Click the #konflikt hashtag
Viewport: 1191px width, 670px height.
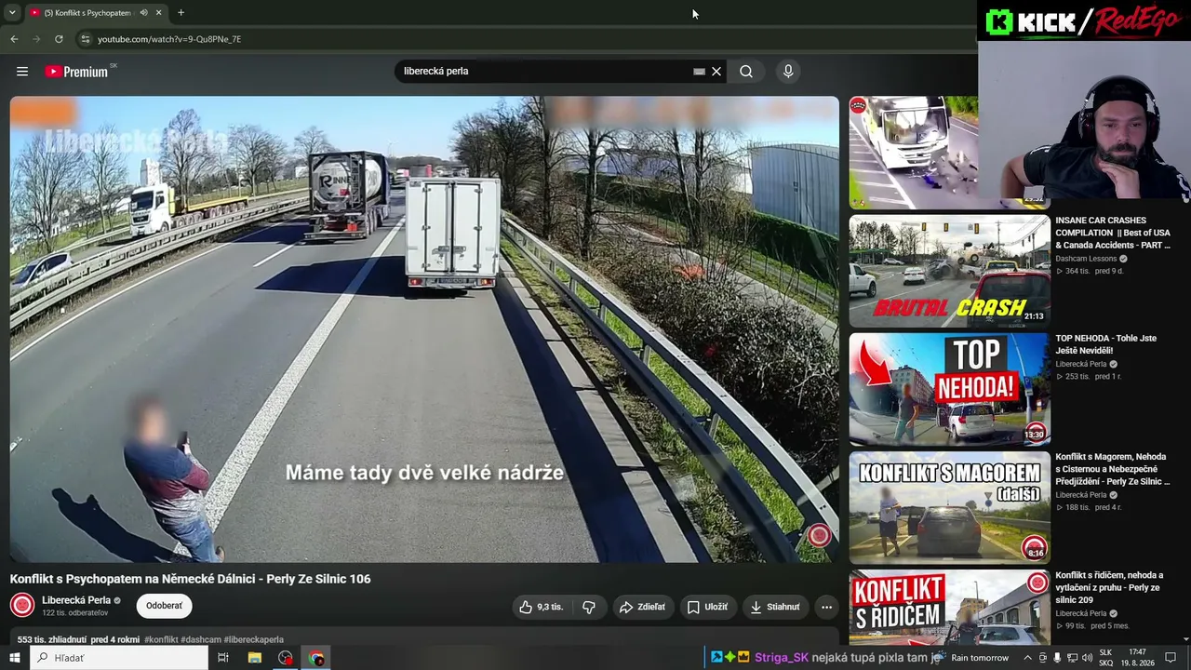coord(161,640)
